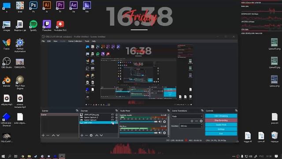282x159 pixels.
Task: Open Media Encoder desktop shortcut
Action: coord(87,7)
